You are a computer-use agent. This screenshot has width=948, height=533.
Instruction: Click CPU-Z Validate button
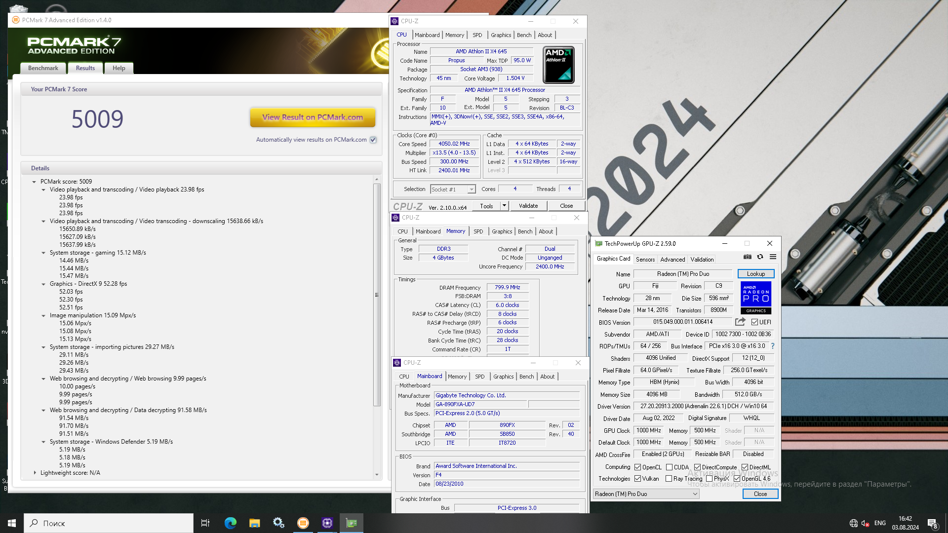pyautogui.click(x=528, y=206)
